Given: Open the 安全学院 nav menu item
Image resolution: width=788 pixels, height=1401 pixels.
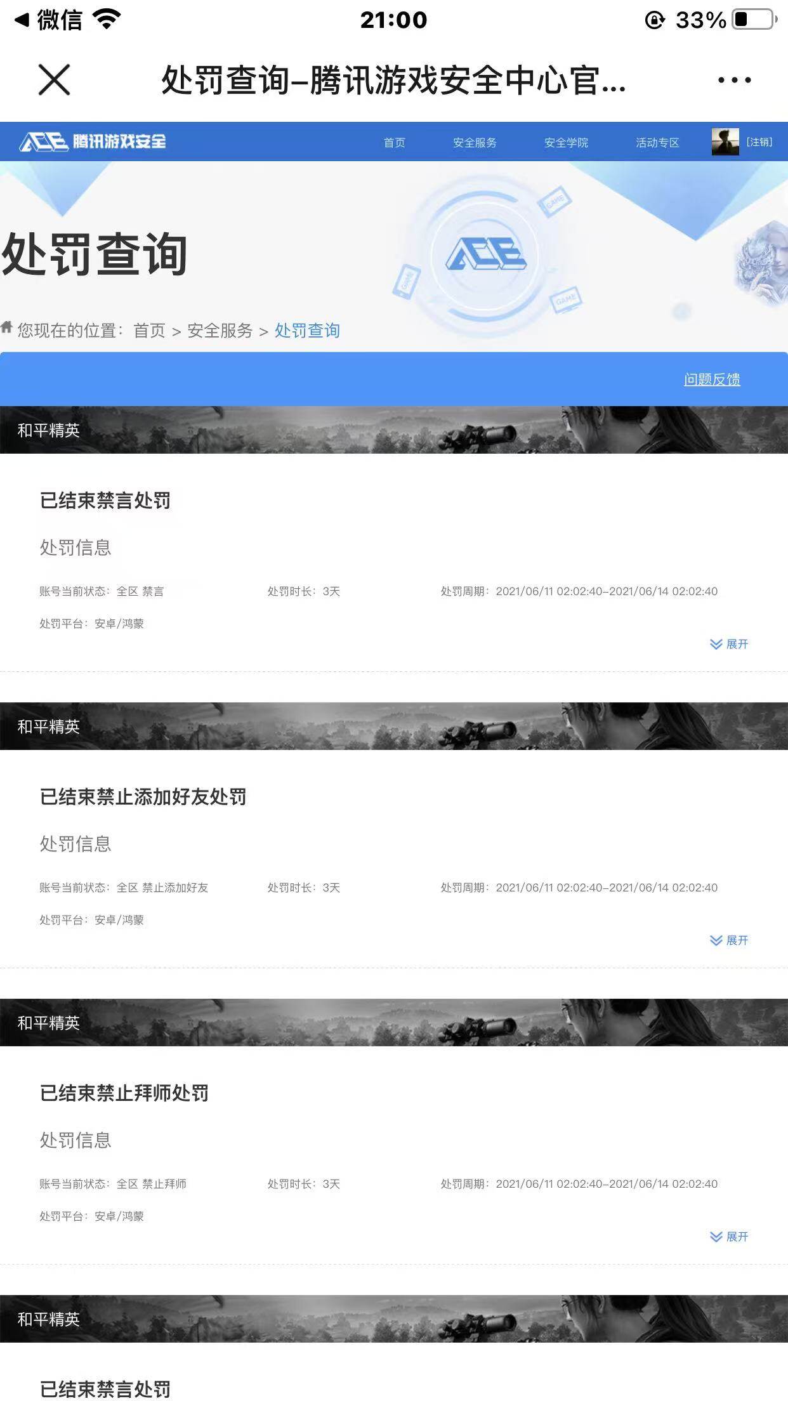Looking at the screenshot, I should 566,143.
